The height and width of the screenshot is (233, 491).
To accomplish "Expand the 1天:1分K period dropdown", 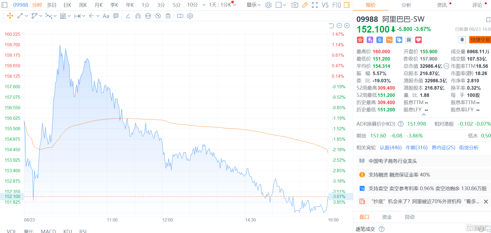I will point(222,5).
